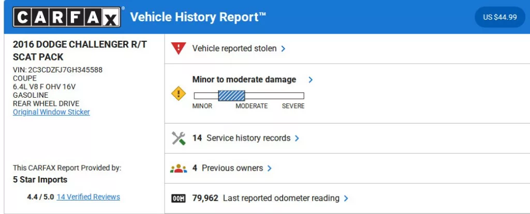The image size is (530, 214).
Task: Click the wrench service history icon
Action: (178, 138)
